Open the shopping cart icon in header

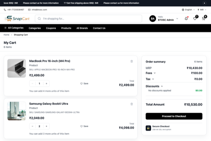tap(204, 19)
